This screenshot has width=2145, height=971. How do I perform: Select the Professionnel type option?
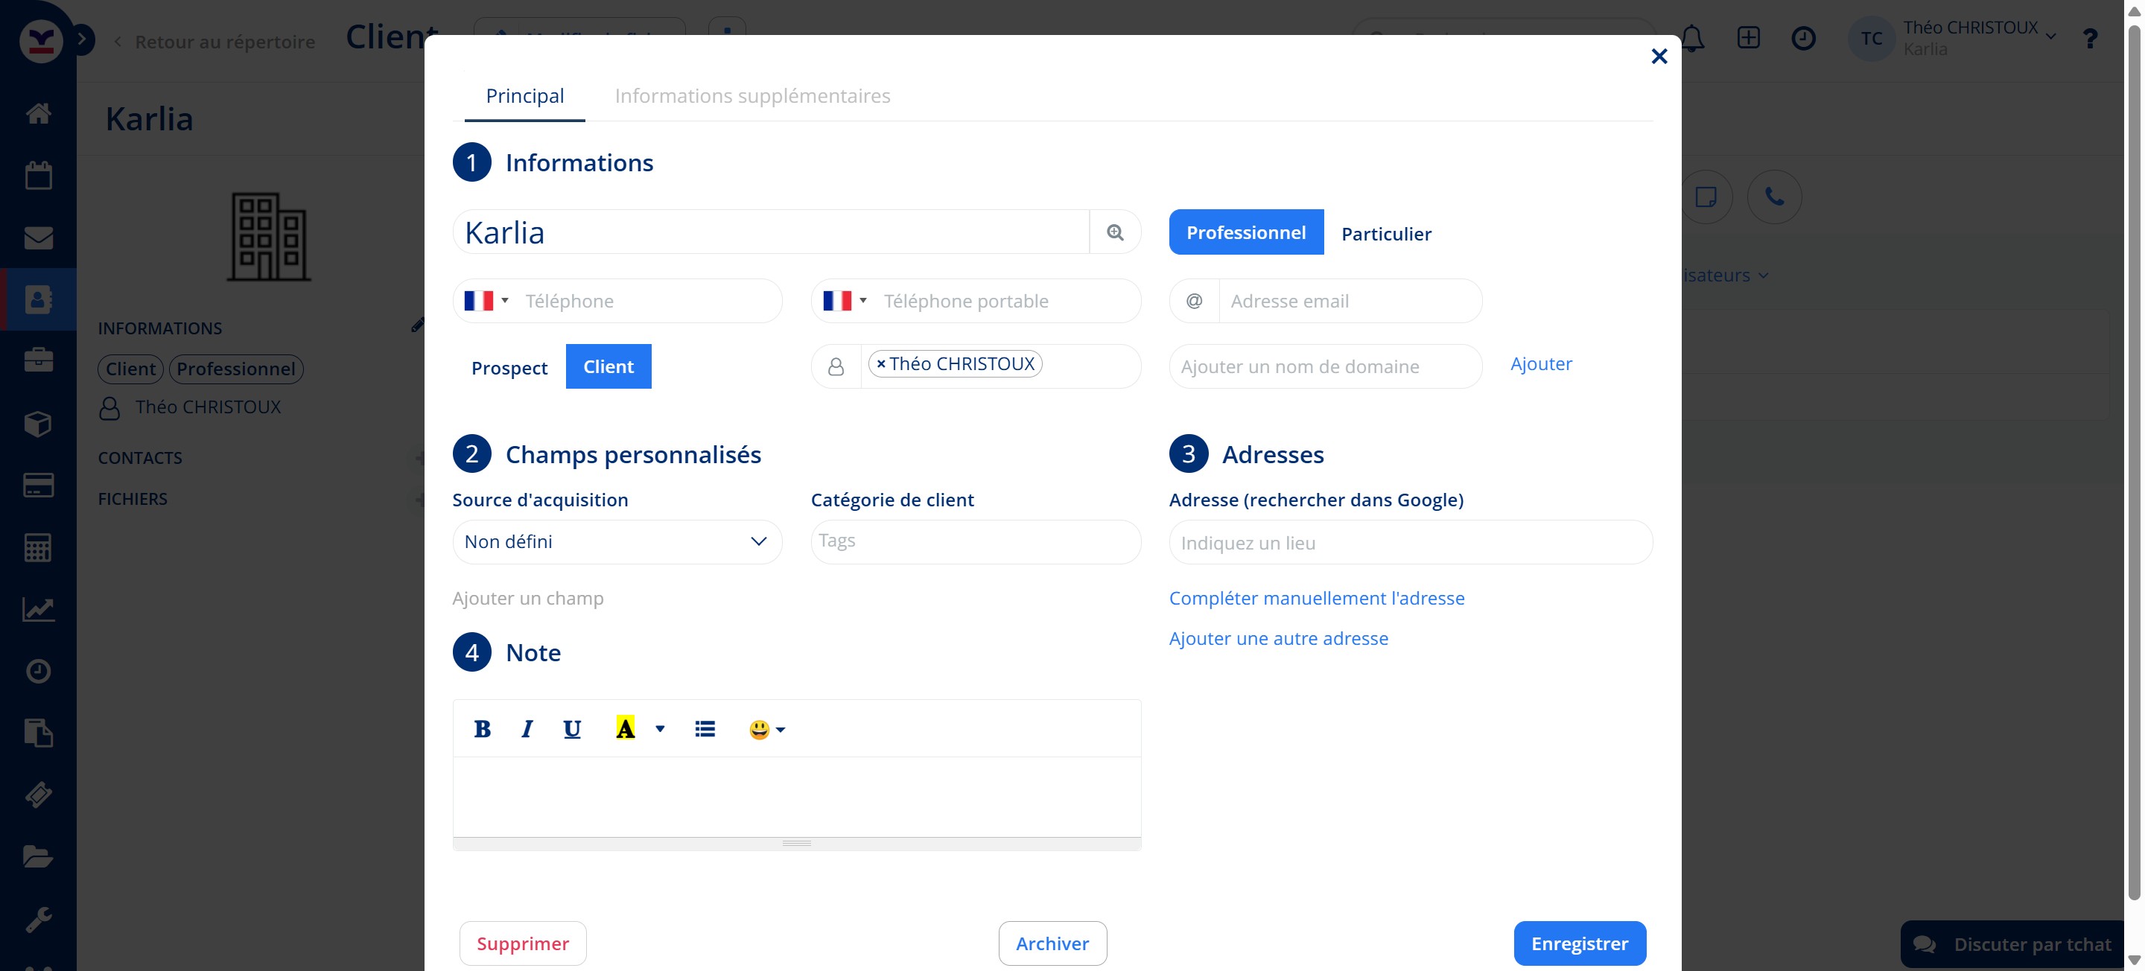pyautogui.click(x=1246, y=232)
